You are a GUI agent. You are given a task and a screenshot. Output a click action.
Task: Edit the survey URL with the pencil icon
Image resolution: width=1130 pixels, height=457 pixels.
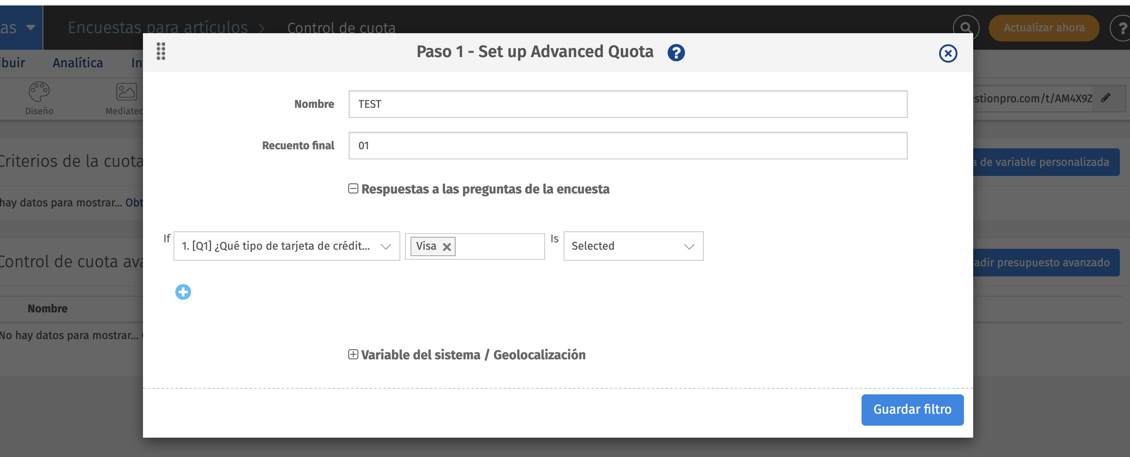click(x=1106, y=98)
